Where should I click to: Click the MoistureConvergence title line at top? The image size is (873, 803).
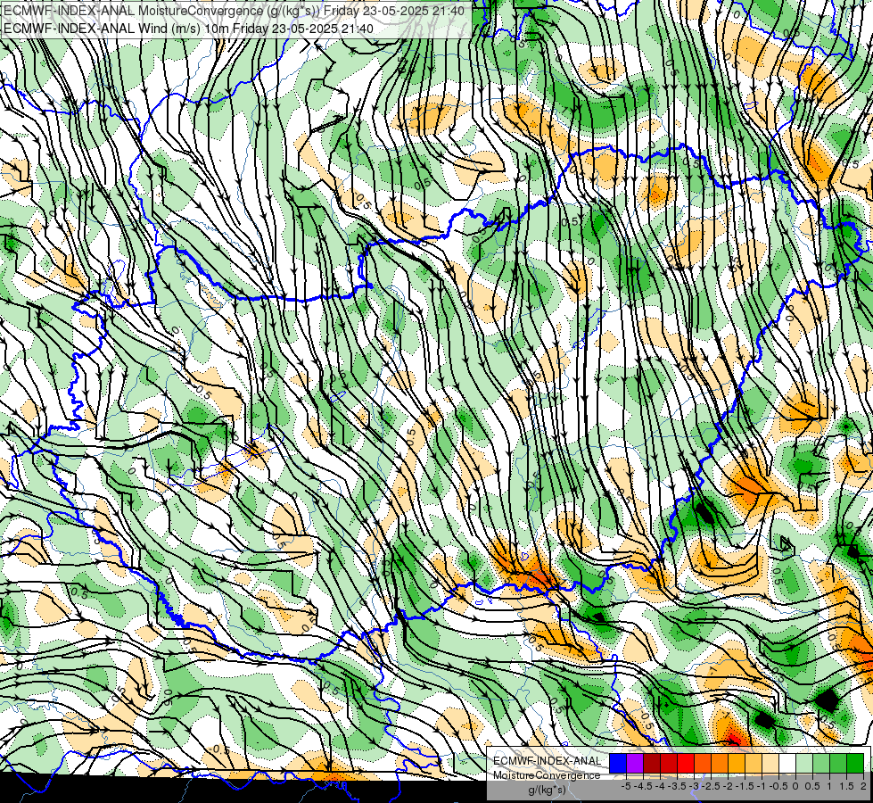(234, 11)
